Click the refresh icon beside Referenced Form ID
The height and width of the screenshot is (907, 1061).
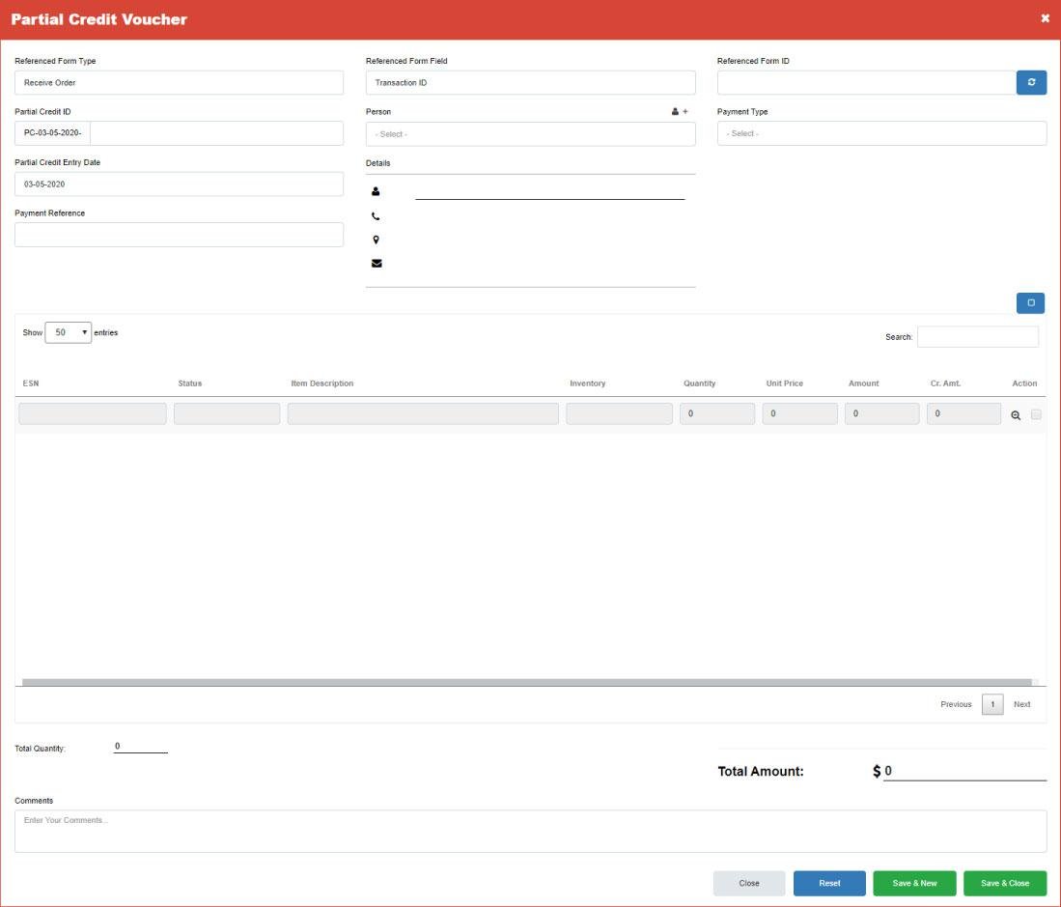click(1031, 83)
